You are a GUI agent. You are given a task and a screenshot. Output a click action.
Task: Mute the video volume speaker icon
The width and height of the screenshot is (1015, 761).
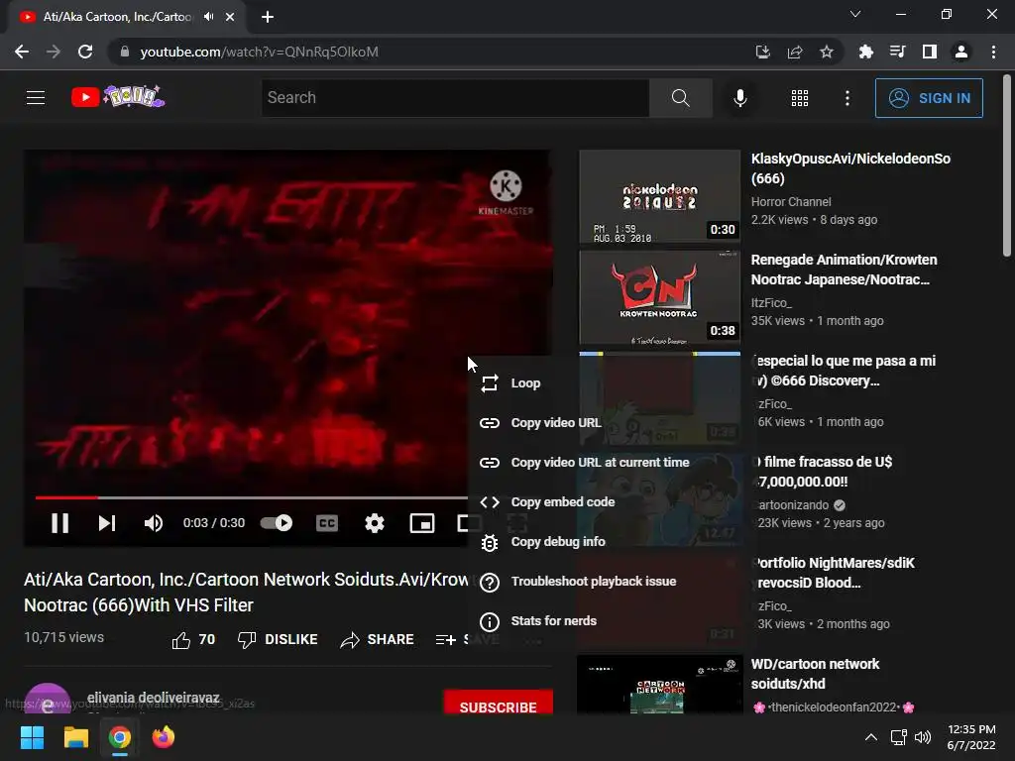154,523
